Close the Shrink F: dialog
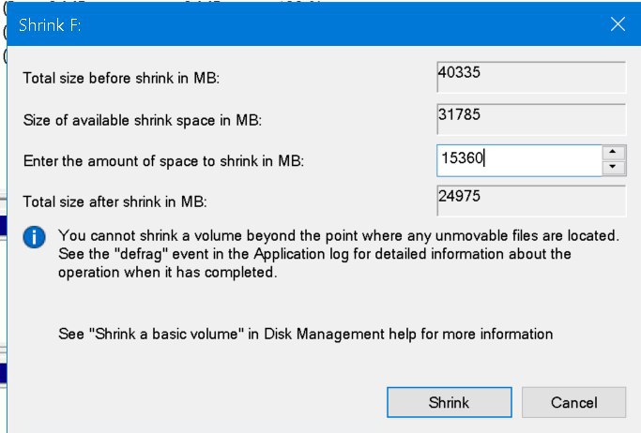The image size is (641, 433). (x=618, y=24)
